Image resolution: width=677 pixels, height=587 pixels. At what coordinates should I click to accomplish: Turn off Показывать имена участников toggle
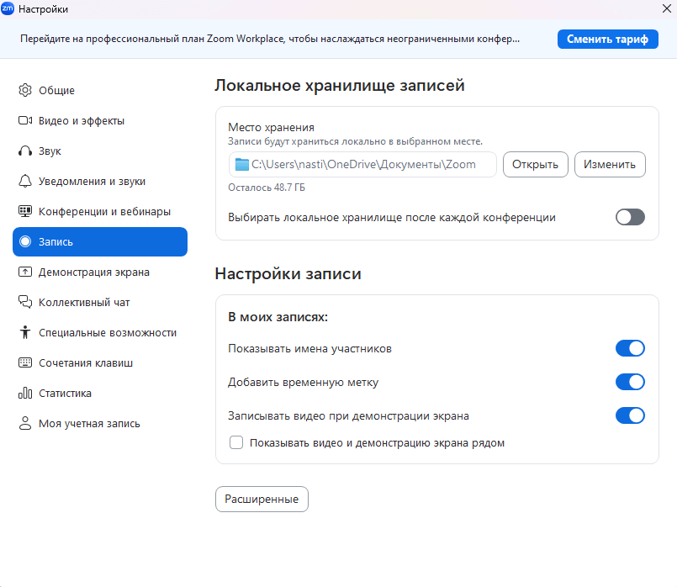click(630, 348)
